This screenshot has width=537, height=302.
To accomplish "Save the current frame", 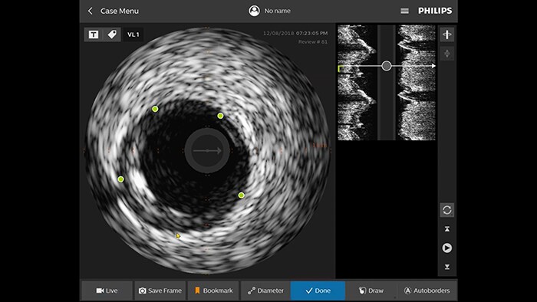I will 160,291.
